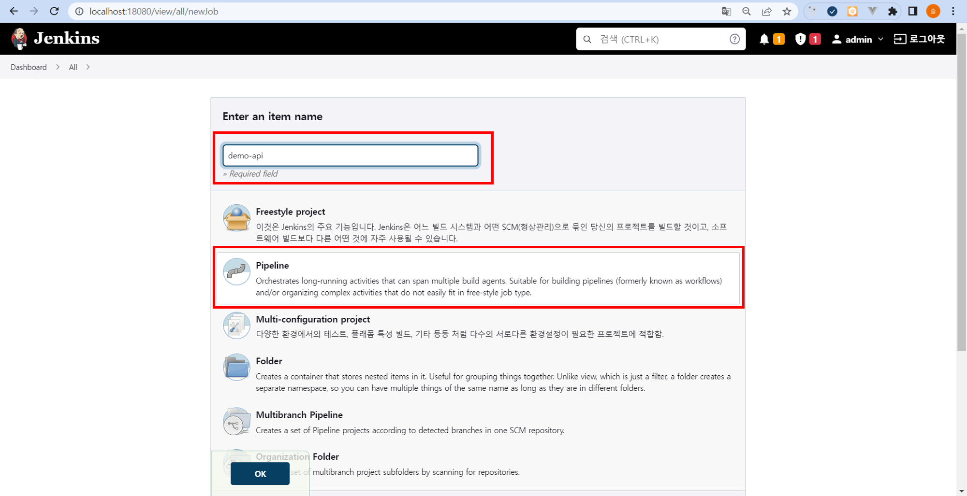This screenshot has height=496, width=967.
Task: Open the Dashboard breadcrumb link
Action: click(29, 67)
